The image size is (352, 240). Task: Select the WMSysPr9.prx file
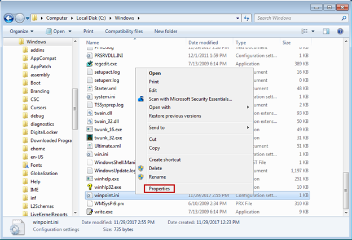click(109, 203)
